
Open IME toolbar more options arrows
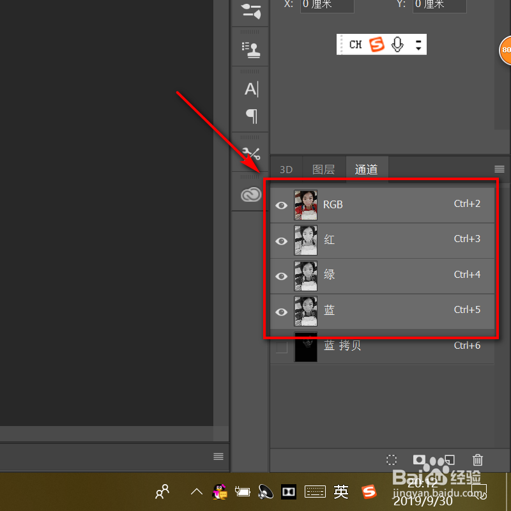click(x=418, y=45)
